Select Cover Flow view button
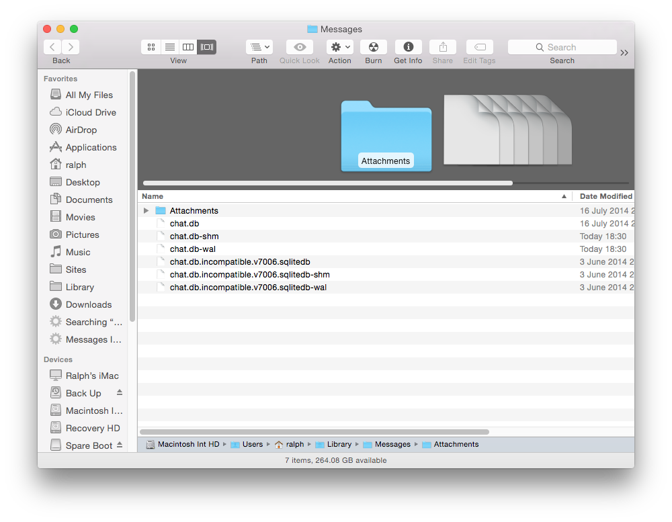The image size is (672, 522). (207, 47)
